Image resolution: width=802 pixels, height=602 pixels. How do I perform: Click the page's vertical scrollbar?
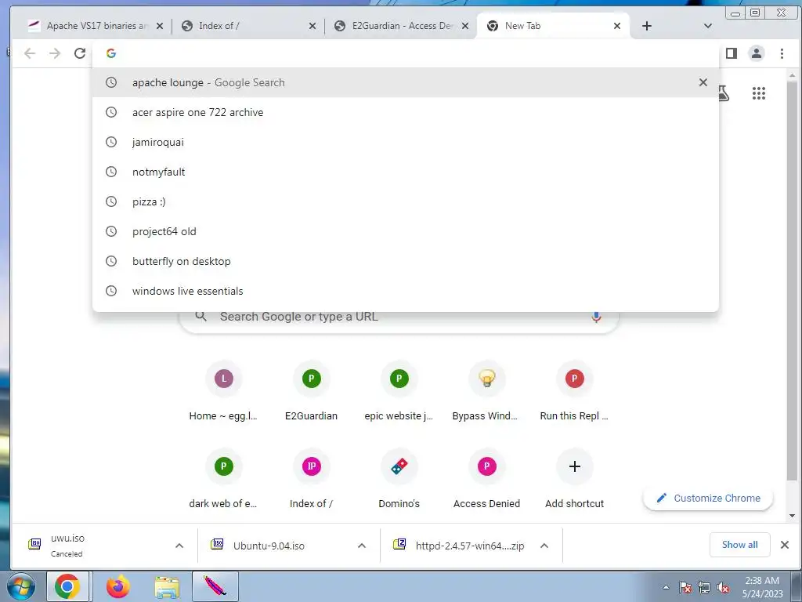coord(792,281)
